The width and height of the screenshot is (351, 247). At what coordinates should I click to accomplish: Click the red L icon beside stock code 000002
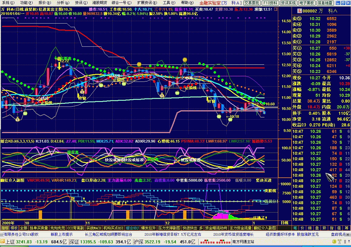(299, 11)
